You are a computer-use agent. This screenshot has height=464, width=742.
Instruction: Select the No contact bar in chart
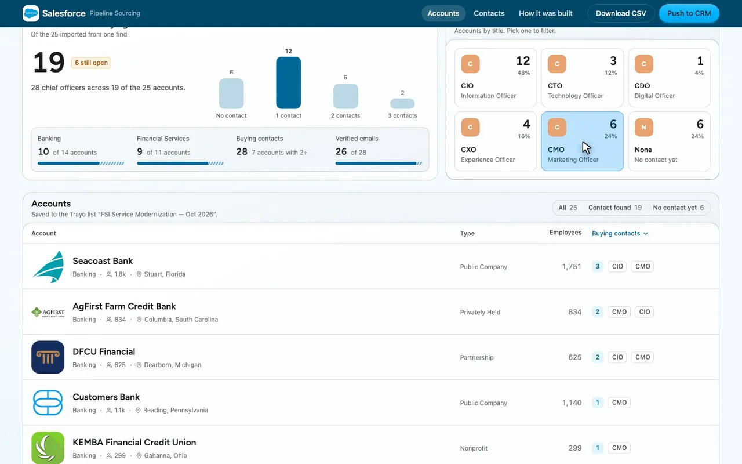[231, 93]
